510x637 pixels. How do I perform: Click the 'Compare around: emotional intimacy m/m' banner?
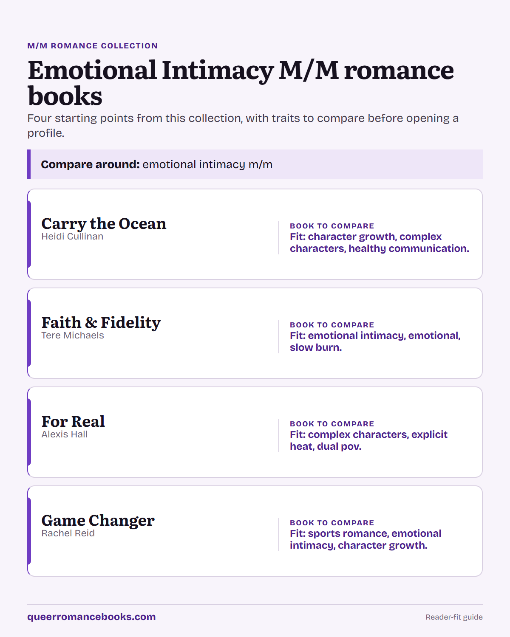point(255,164)
